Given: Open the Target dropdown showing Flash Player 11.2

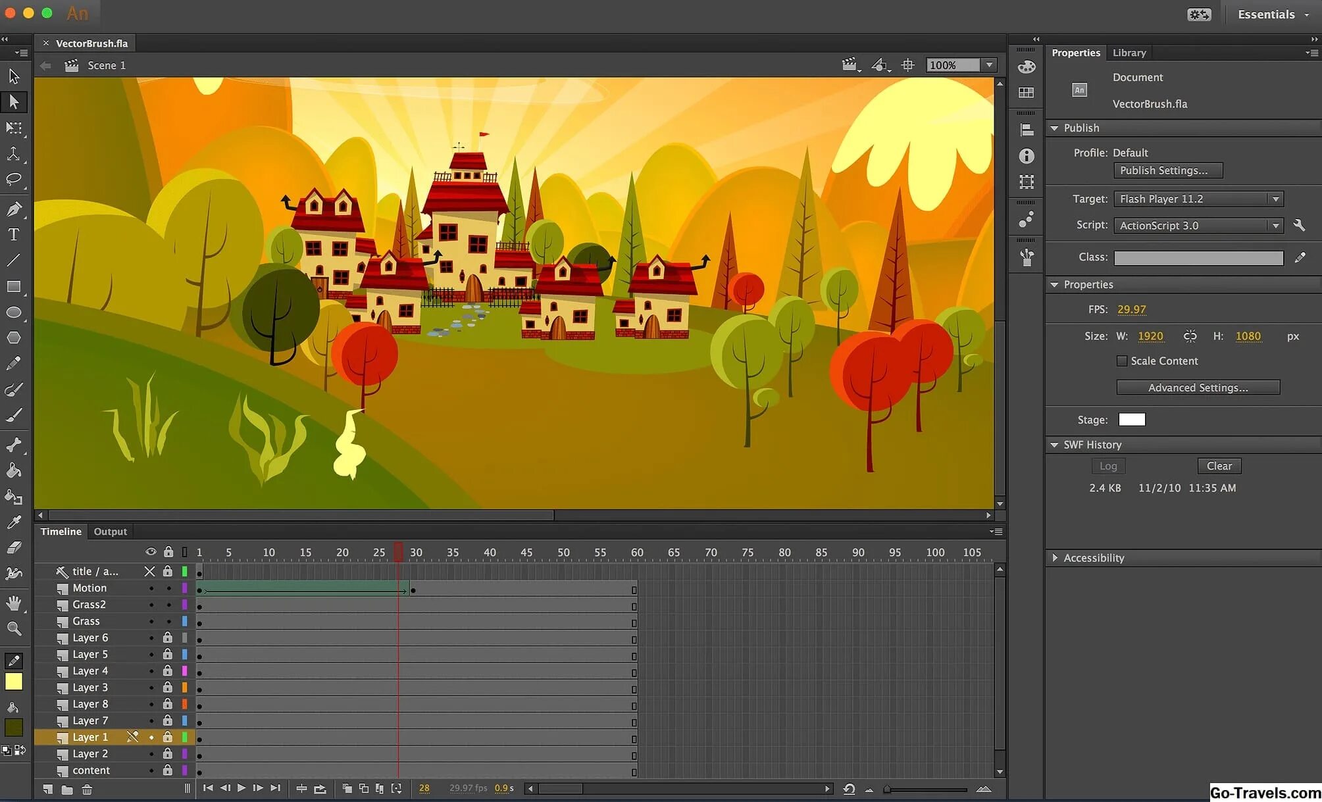Looking at the screenshot, I should point(1275,199).
